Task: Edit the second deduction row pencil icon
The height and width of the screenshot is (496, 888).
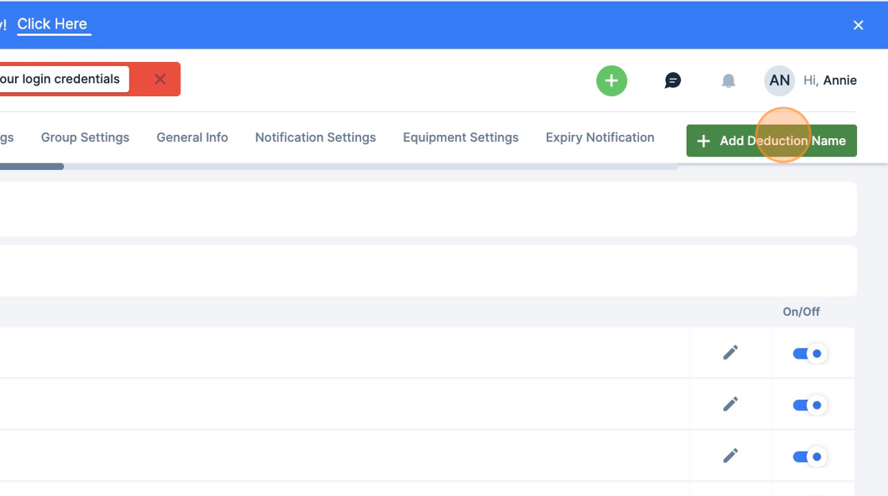Action: [x=730, y=404]
